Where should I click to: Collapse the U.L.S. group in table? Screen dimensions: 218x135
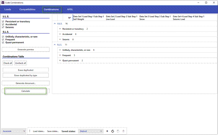tap(55, 23)
